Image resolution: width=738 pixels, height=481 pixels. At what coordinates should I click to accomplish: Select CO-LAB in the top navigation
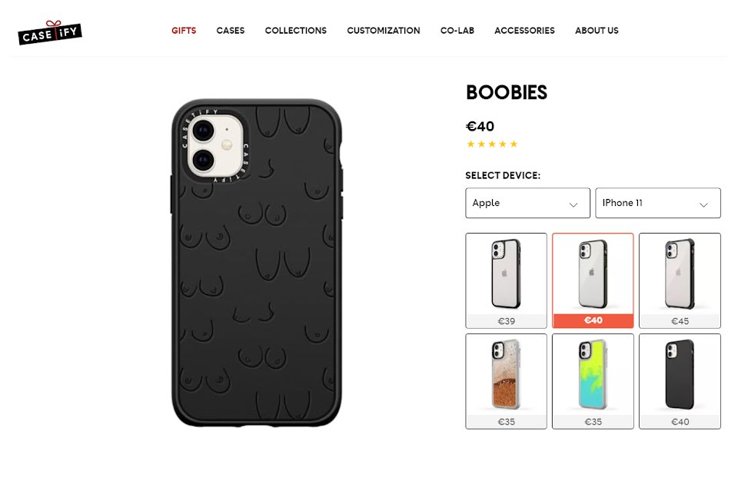tap(457, 31)
